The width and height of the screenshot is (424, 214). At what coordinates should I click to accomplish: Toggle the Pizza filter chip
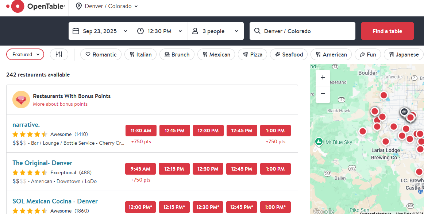(252, 54)
